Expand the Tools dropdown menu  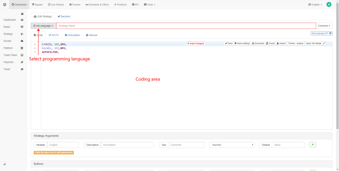(150, 4)
